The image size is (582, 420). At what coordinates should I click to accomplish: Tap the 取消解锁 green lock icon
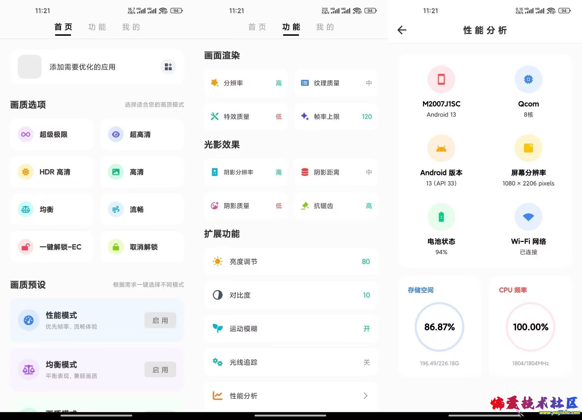pos(116,247)
